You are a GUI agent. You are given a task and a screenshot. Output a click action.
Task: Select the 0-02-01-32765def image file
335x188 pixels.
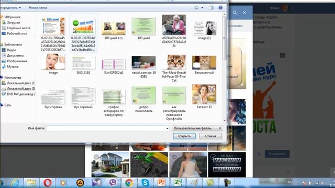pyautogui.click(x=83, y=33)
